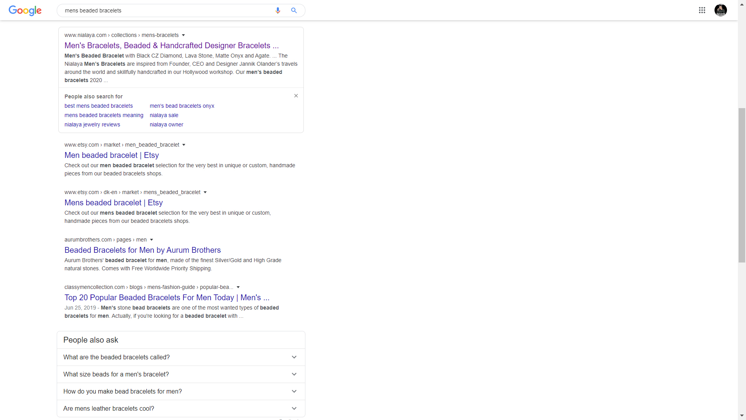Open Mens beaded bracelet | Etsy result
This screenshot has height=420, width=746.
113,203
